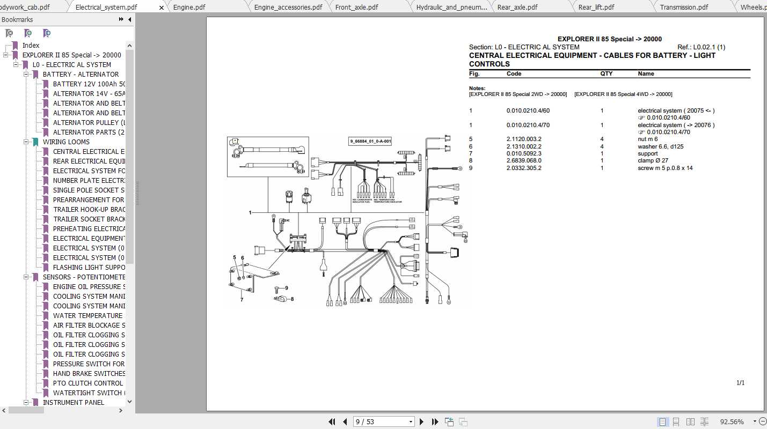Click the new bookmark icon
This screenshot has height=429, width=767.
(x=27, y=33)
